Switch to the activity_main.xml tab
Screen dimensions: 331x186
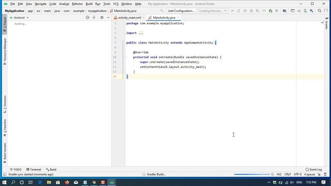point(130,18)
